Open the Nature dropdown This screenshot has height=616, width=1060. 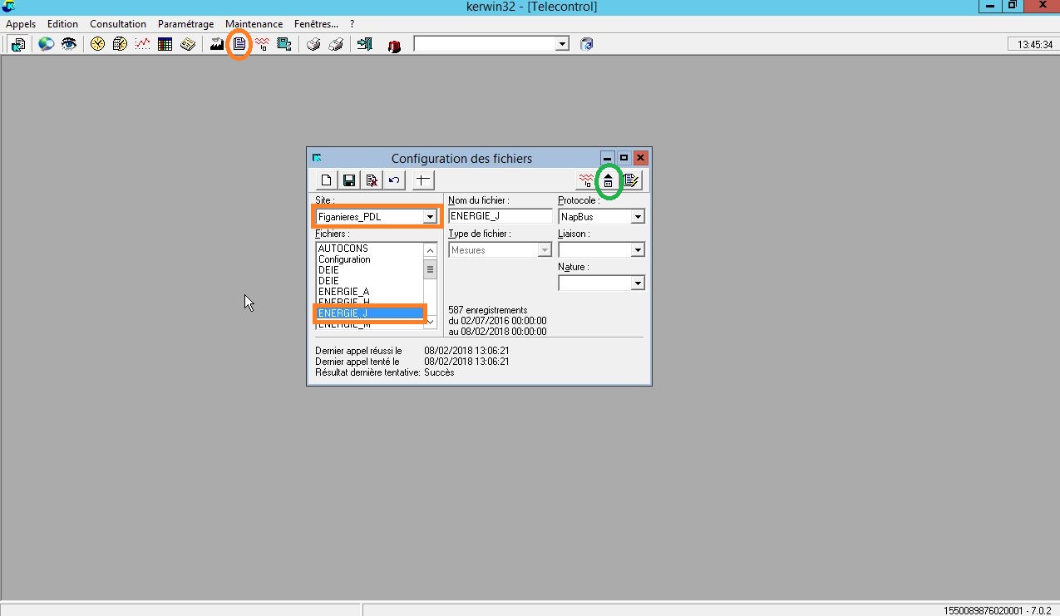638,283
